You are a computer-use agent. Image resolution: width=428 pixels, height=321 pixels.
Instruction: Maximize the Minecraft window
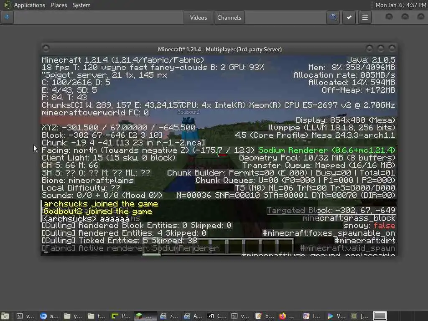(x=381, y=48)
